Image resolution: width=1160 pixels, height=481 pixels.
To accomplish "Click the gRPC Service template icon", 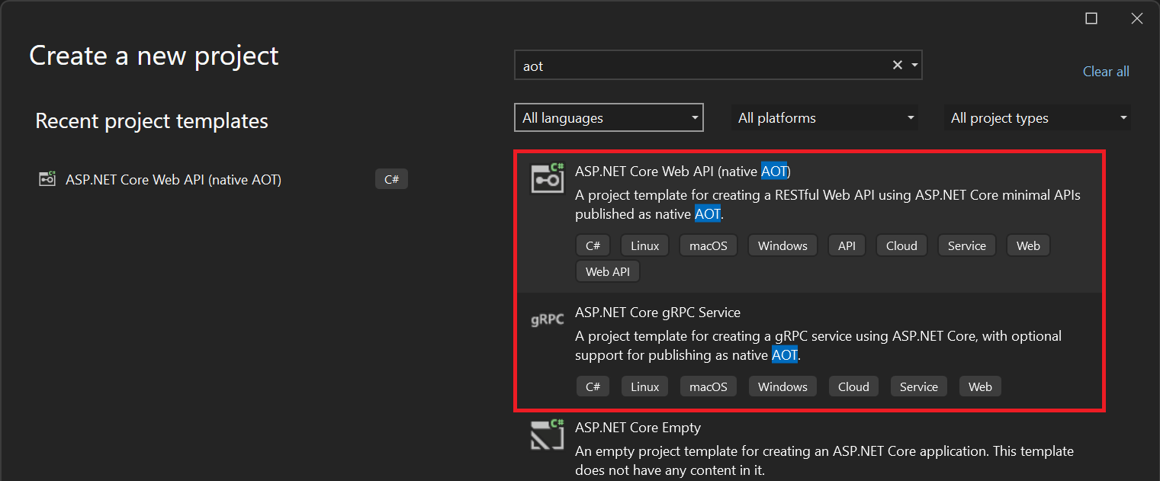I will point(547,319).
